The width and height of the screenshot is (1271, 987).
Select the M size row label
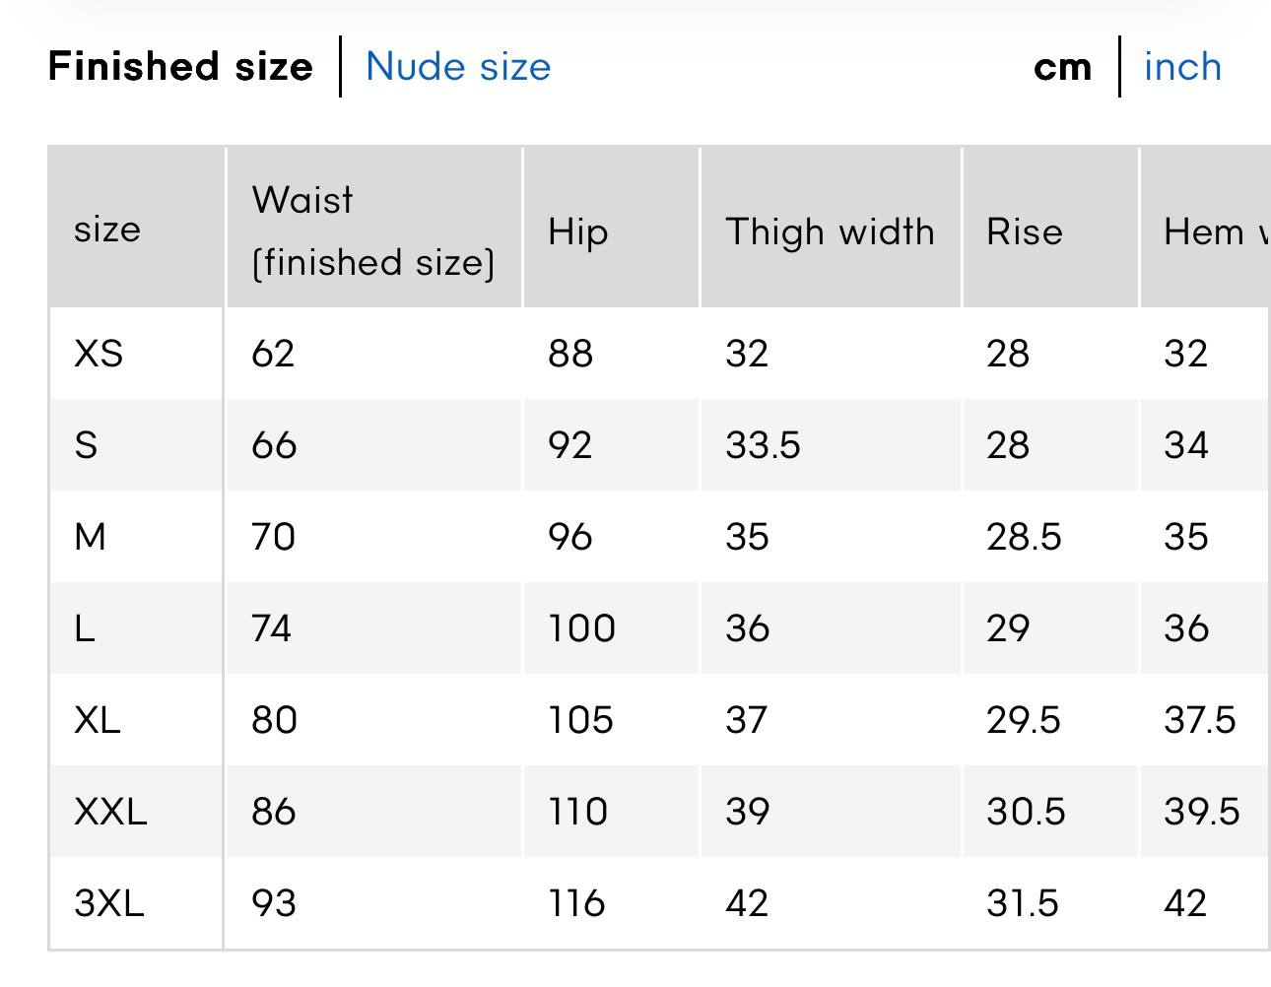pyautogui.click(x=90, y=536)
